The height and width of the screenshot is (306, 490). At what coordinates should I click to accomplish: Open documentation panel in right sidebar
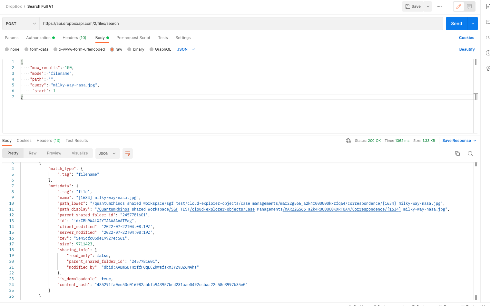tap(488, 6)
